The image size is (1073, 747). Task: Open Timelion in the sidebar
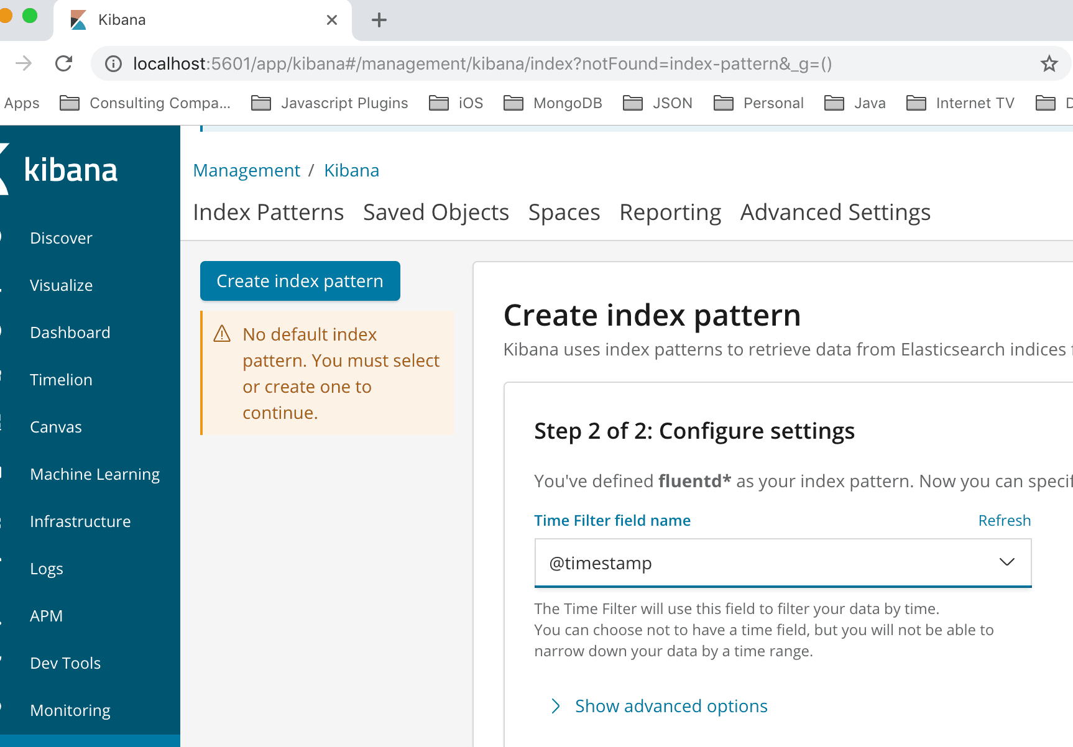coord(61,380)
